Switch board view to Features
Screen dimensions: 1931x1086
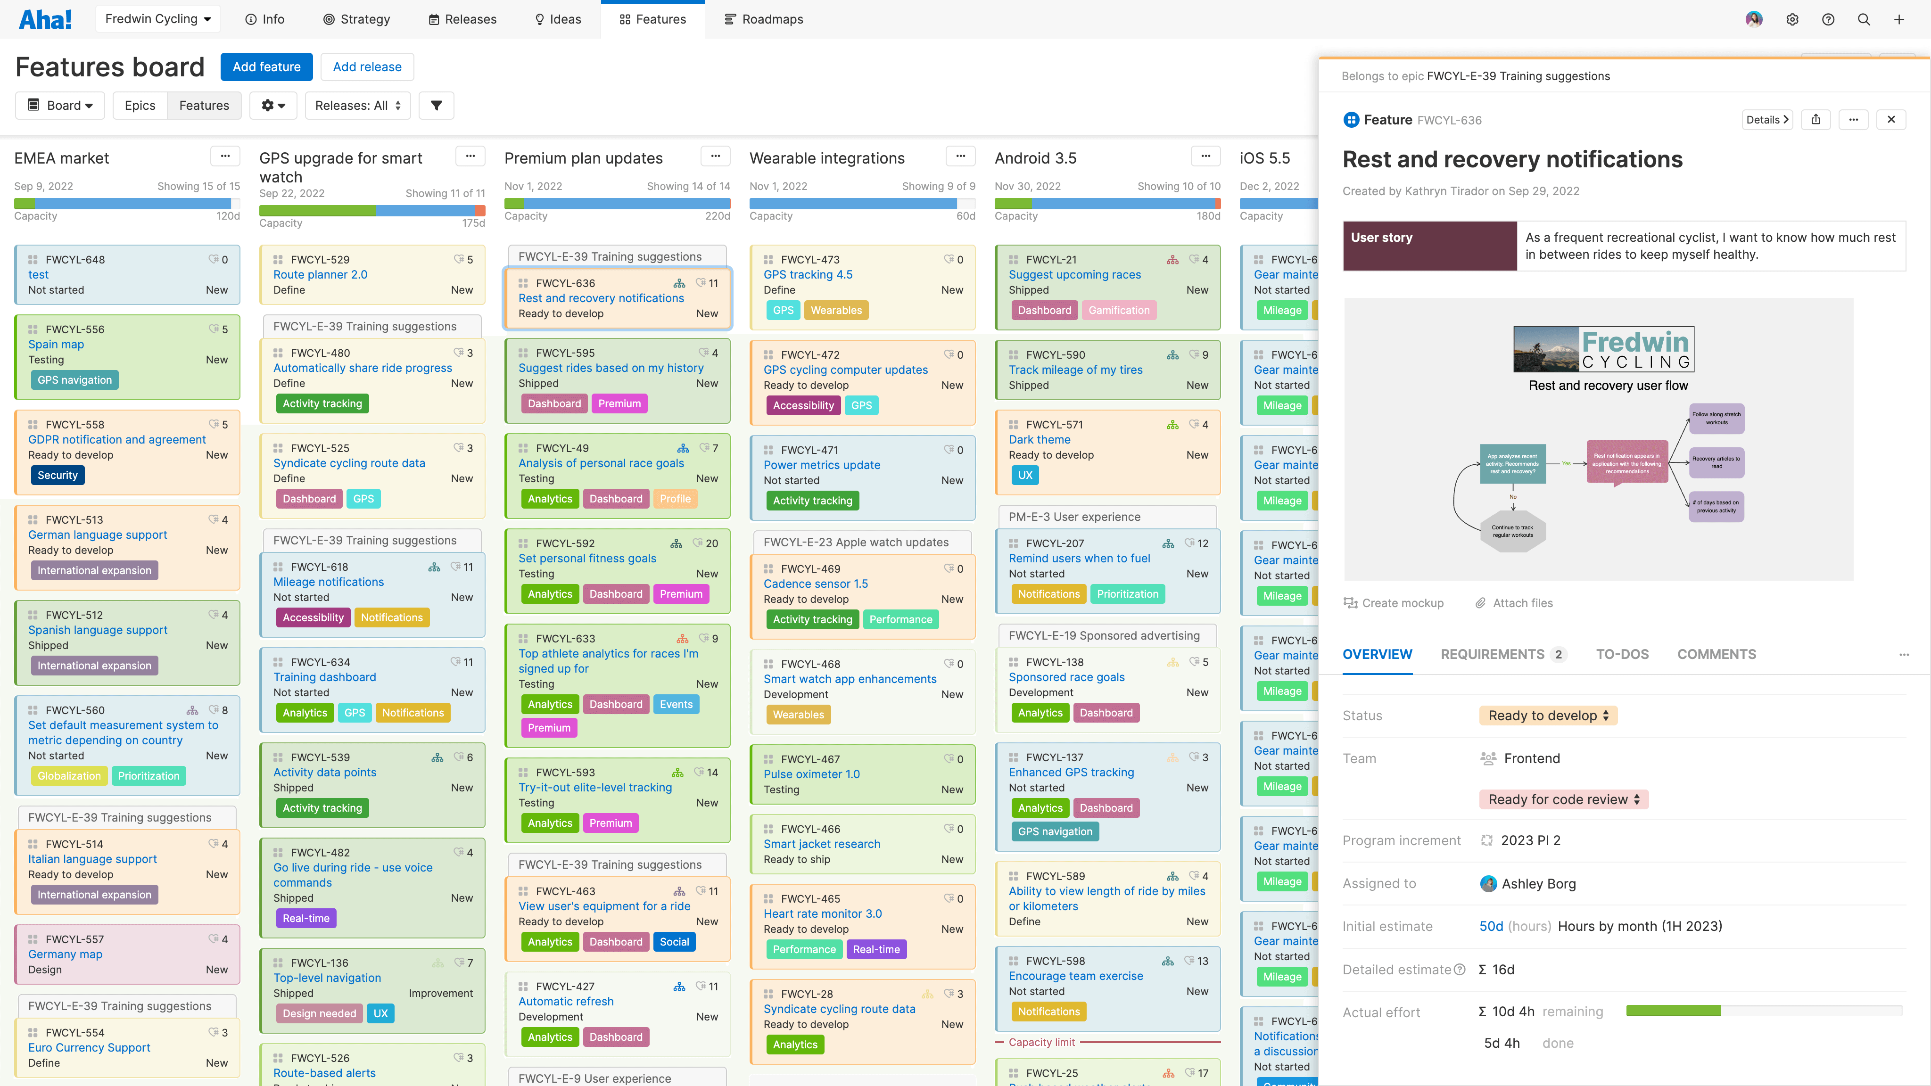pyautogui.click(x=204, y=106)
